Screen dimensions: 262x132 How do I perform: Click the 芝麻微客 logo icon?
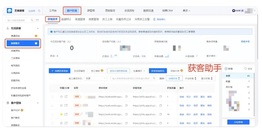click(x=9, y=11)
